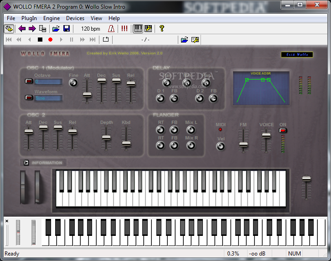331x261 pixels.
Task: Click the Vel velocity knob
Action: [x=221, y=146]
